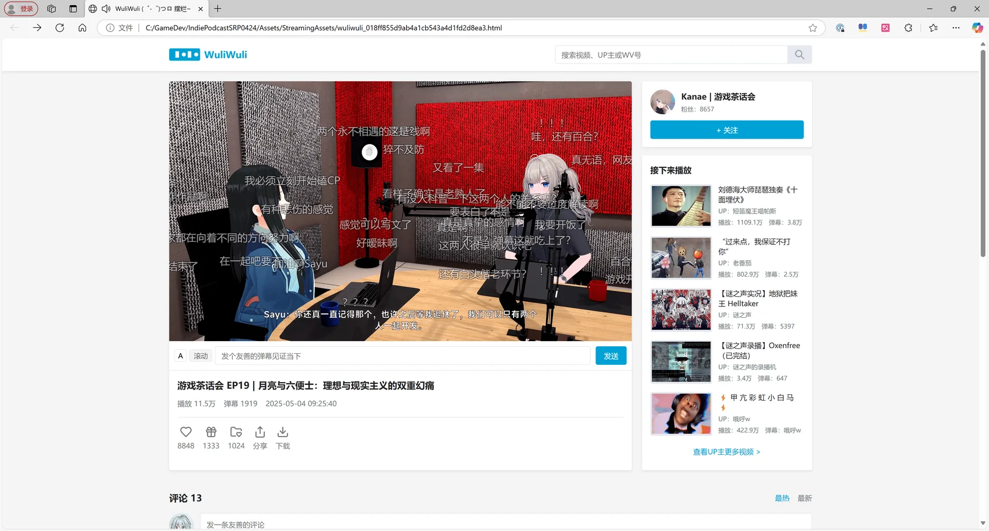Open Helltaker video thumbnail
989x531 pixels.
pos(681,309)
